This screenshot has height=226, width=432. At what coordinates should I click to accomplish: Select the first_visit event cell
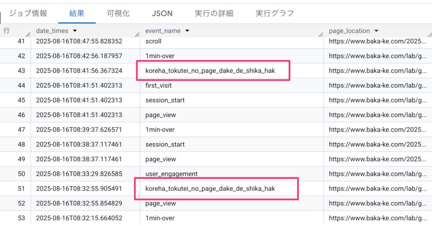tap(158, 85)
